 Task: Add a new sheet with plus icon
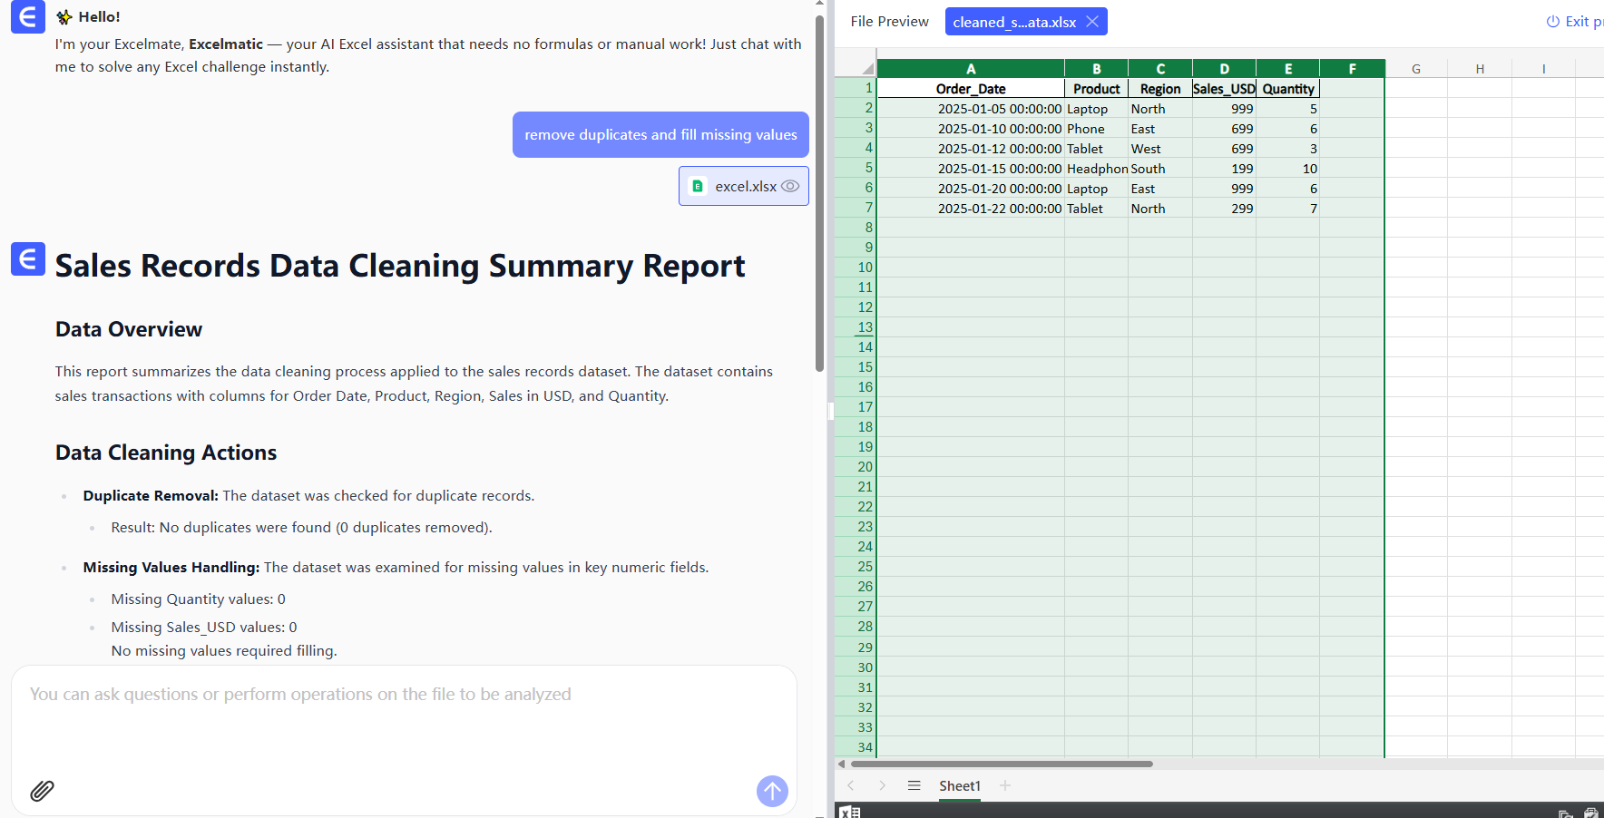click(1005, 785)
